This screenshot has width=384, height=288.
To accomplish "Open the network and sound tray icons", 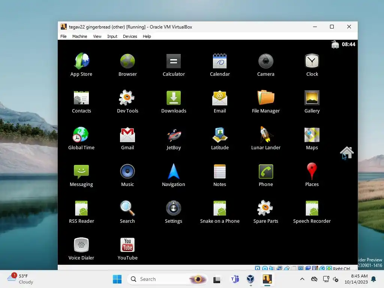I will tap(331, 279).
